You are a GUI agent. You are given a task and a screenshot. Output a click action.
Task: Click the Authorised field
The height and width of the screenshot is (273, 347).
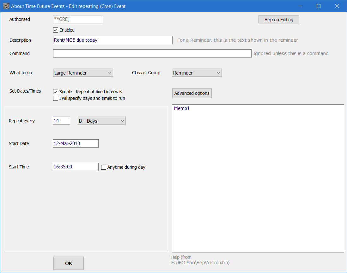78,19
